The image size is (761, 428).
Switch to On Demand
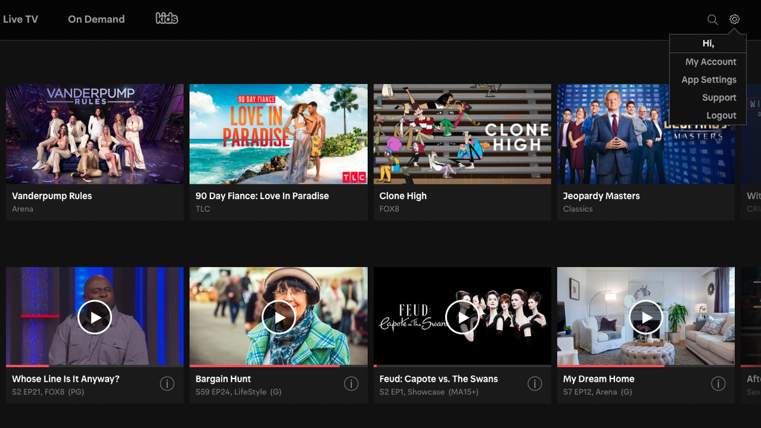click(x=96, y=19)
